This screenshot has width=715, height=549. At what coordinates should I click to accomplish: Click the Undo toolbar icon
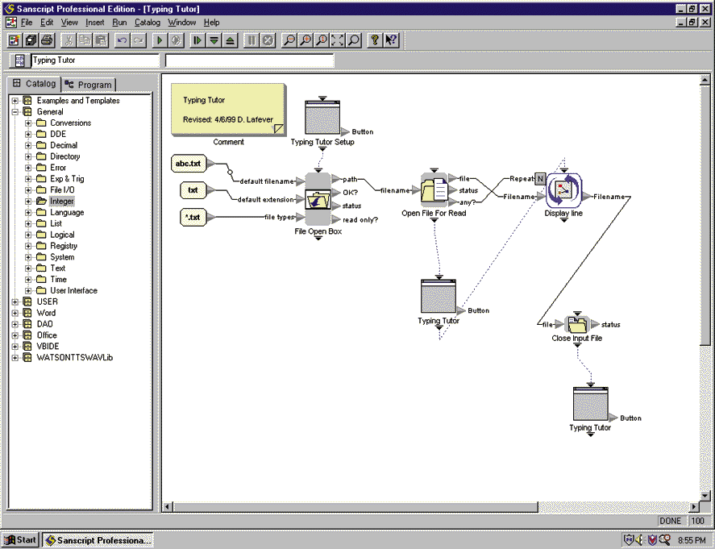tap(123, 40)
